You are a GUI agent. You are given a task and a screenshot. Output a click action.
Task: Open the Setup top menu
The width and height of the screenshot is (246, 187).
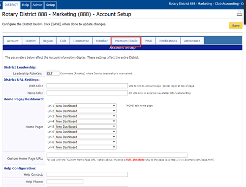click(50, 5)
